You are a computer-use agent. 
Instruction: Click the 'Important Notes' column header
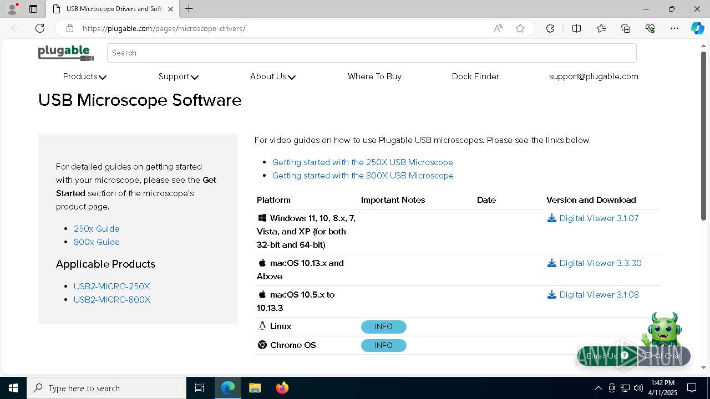pos(393,200)
